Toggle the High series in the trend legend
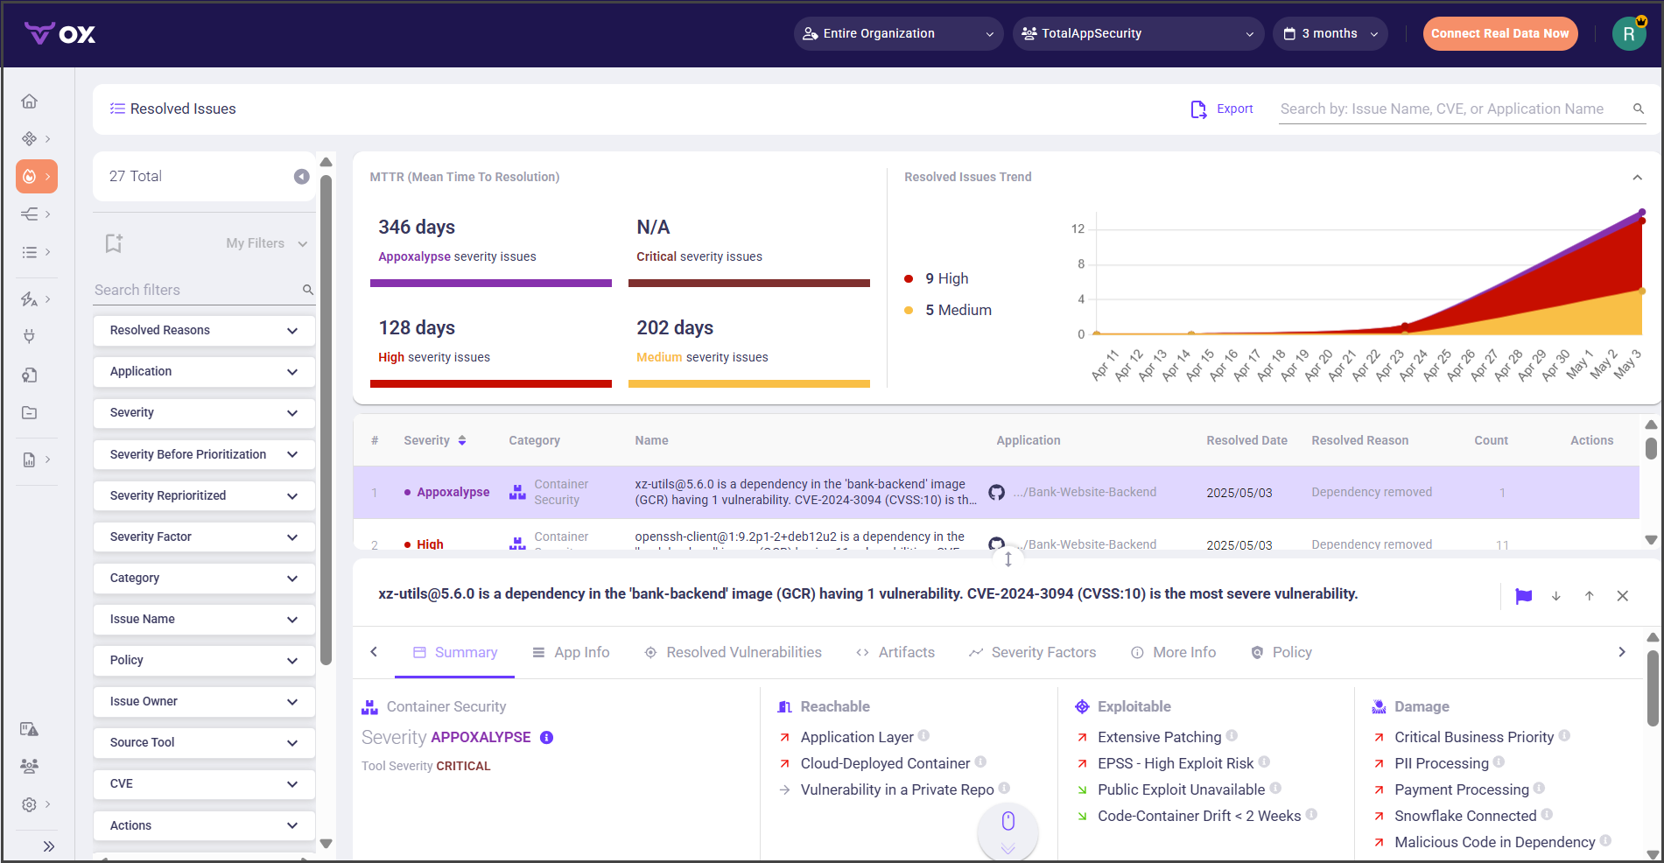Image resolution: width=1664 pixels, height=863 pixels. pyautogui.click(x=945, y=278)
